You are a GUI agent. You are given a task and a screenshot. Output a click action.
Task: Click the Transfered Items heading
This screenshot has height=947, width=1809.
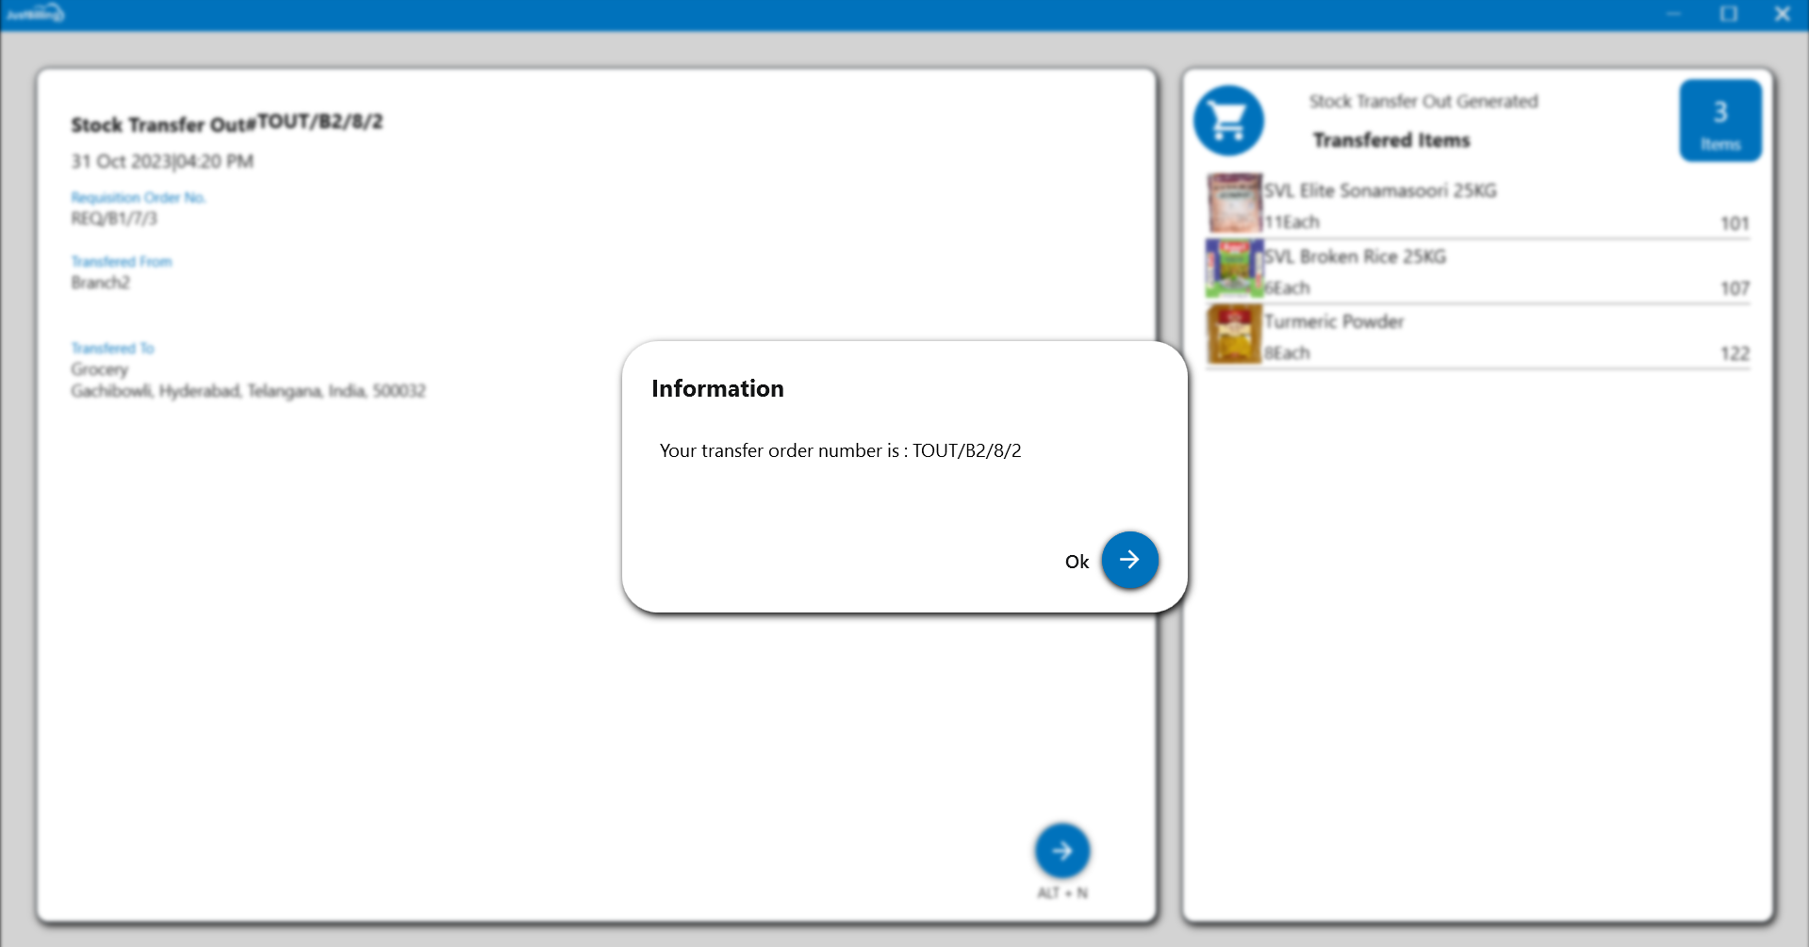(1391, 140)
